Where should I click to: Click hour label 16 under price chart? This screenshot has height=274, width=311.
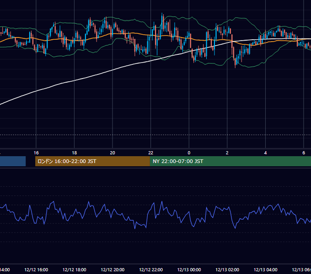coord(36,153)
